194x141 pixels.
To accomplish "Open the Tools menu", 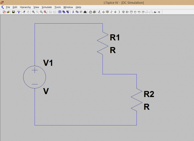I will click(x=58, y=7).
